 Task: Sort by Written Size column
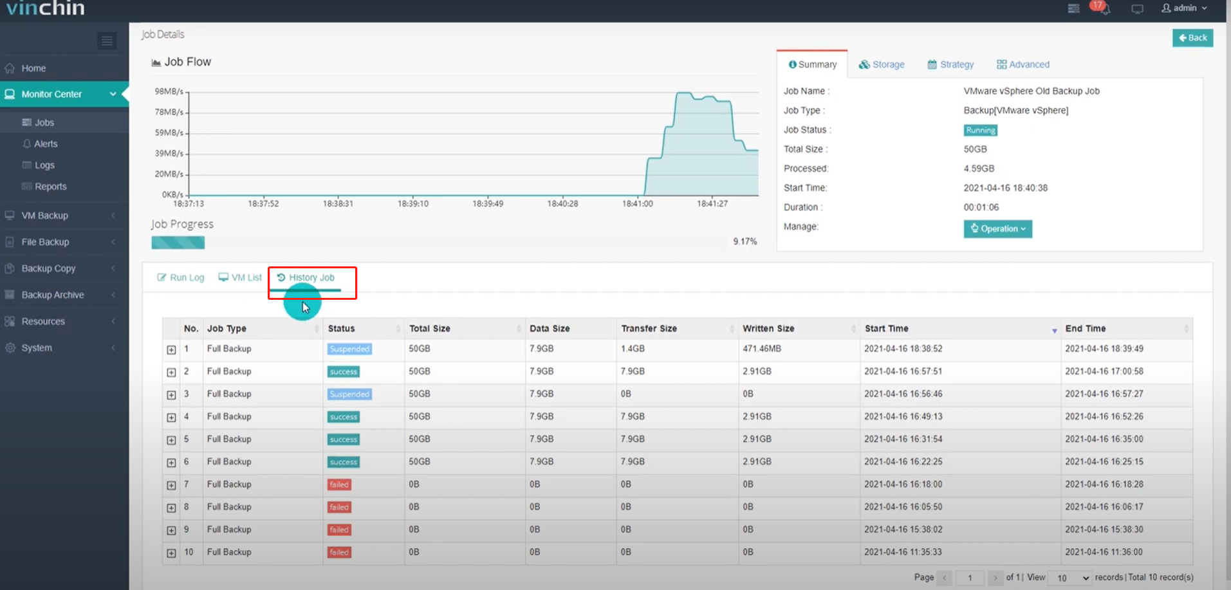[x=799, y=328]
